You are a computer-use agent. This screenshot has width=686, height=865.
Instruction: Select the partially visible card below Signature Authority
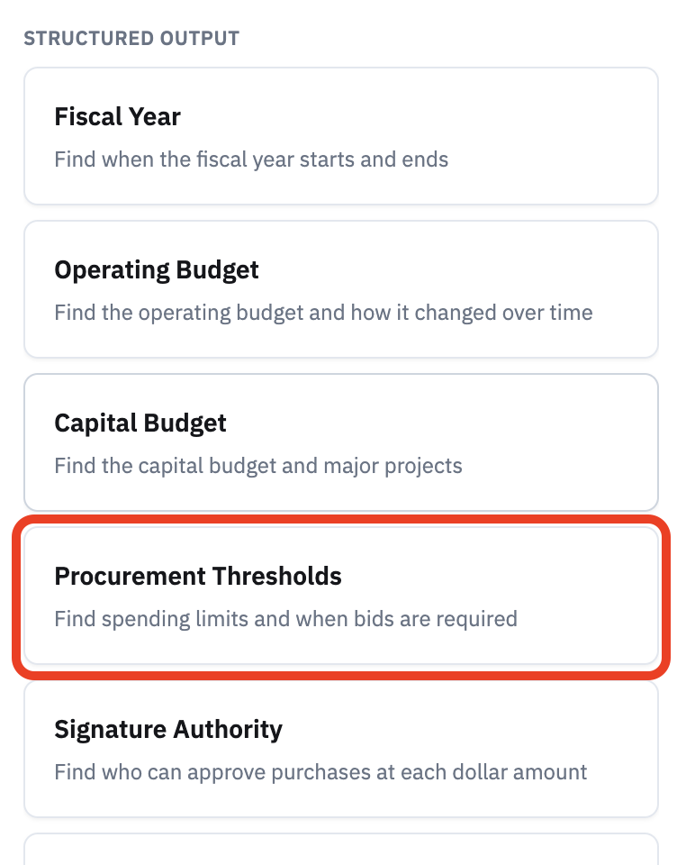point(341,849)
